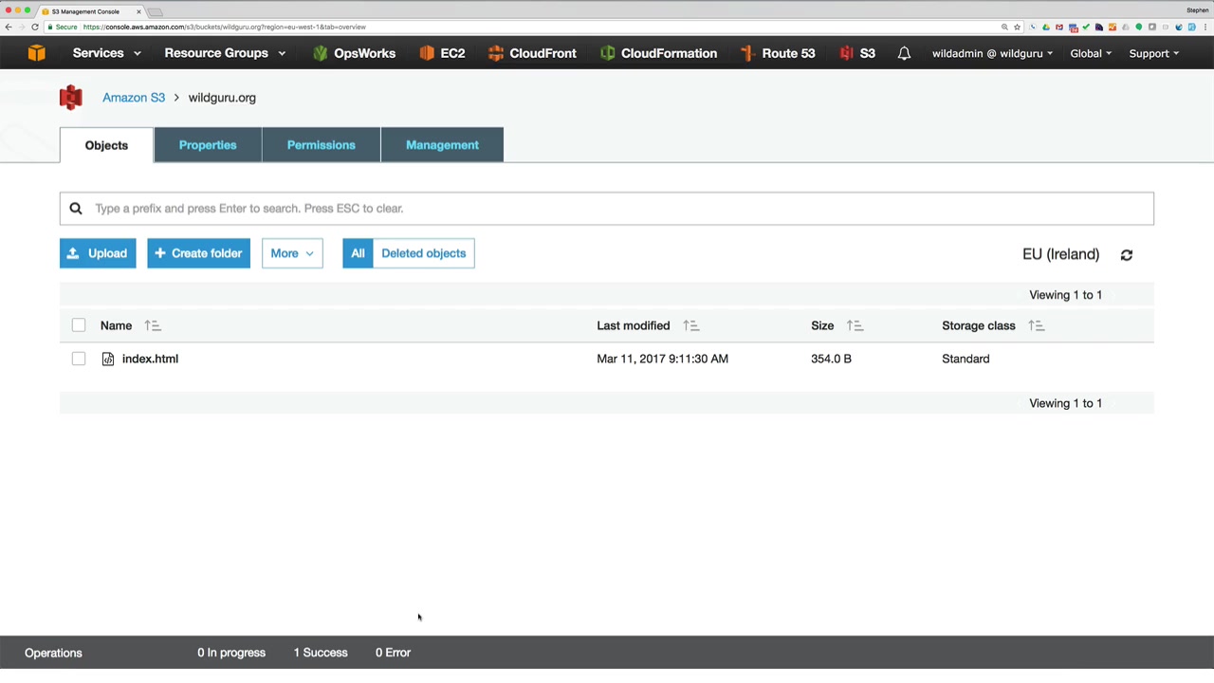Viewport: 1214px width, 683px height.
Task: Sort by Size using sort icon
Action: coord(855,325)
